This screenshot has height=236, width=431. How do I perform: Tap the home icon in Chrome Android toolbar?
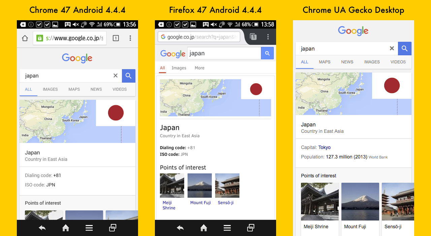(x=25, y=38)
